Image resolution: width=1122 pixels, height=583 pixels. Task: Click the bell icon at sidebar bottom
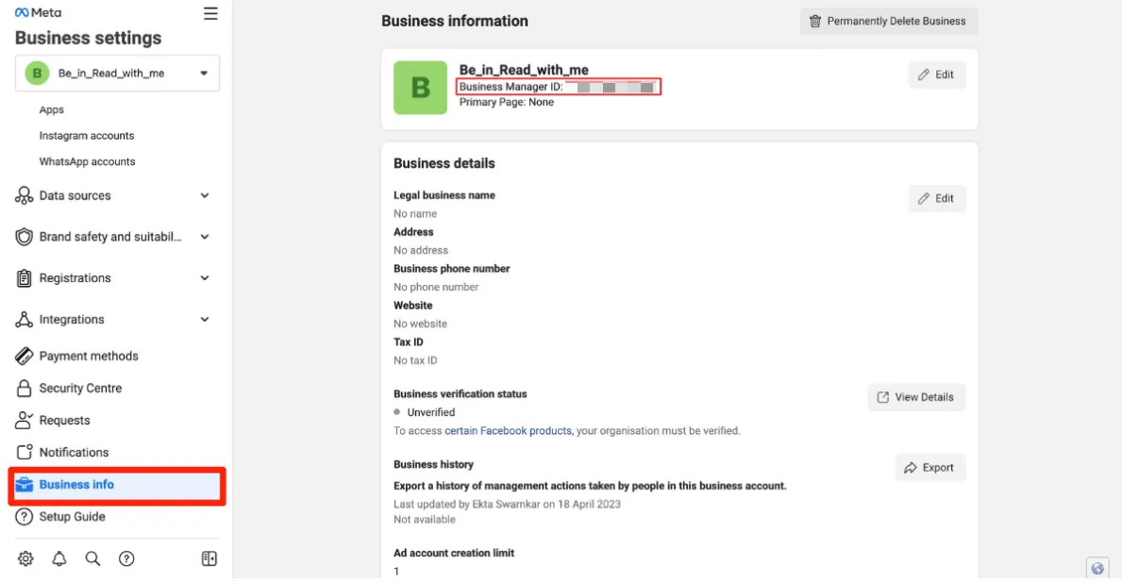(x=59, y=558)
